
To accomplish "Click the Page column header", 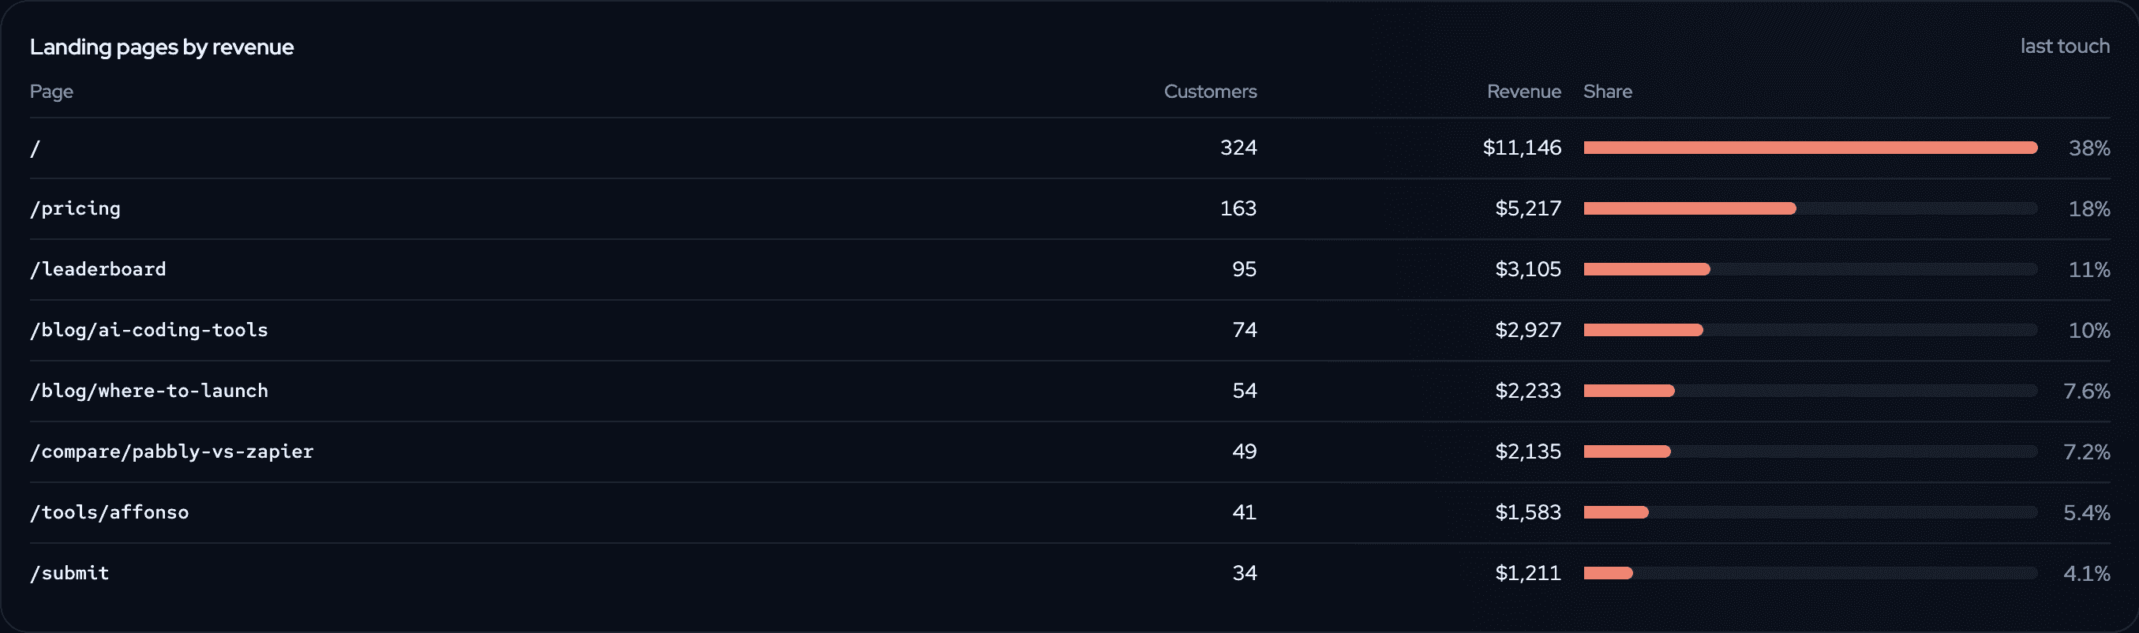I will (51, 92).
